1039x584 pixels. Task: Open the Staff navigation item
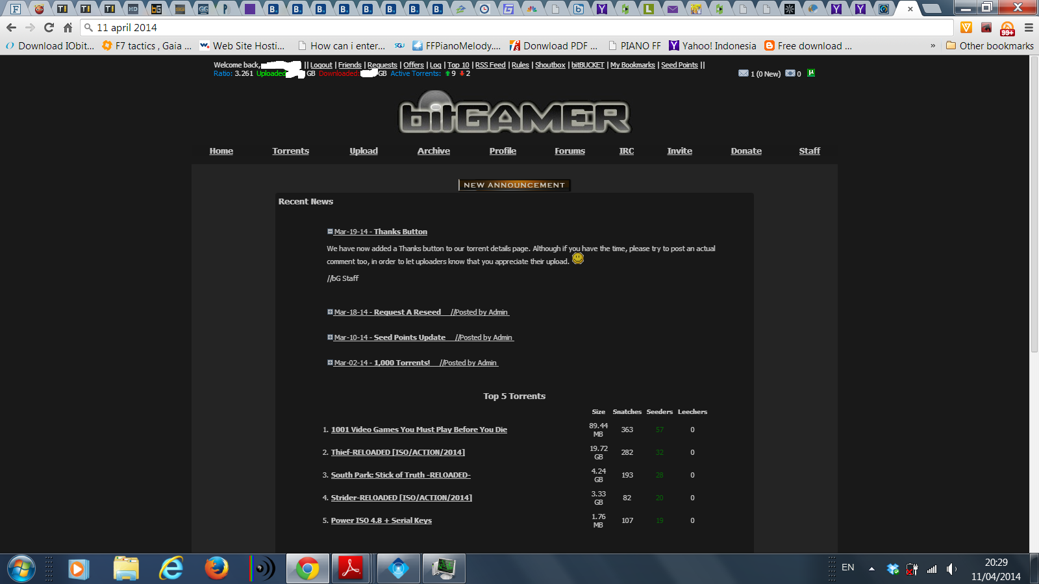pos(810,151)
